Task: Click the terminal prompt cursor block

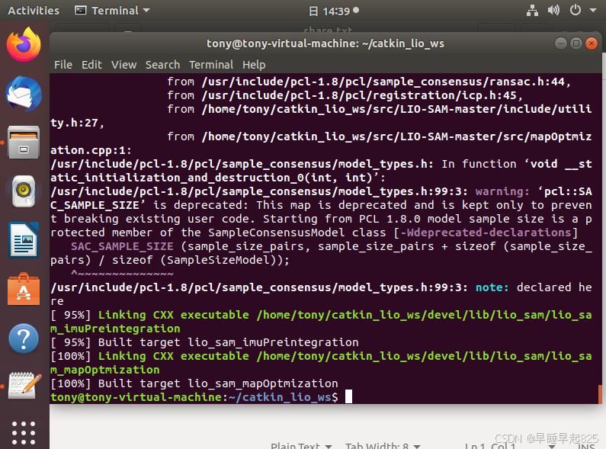Action: pos(348,397)
